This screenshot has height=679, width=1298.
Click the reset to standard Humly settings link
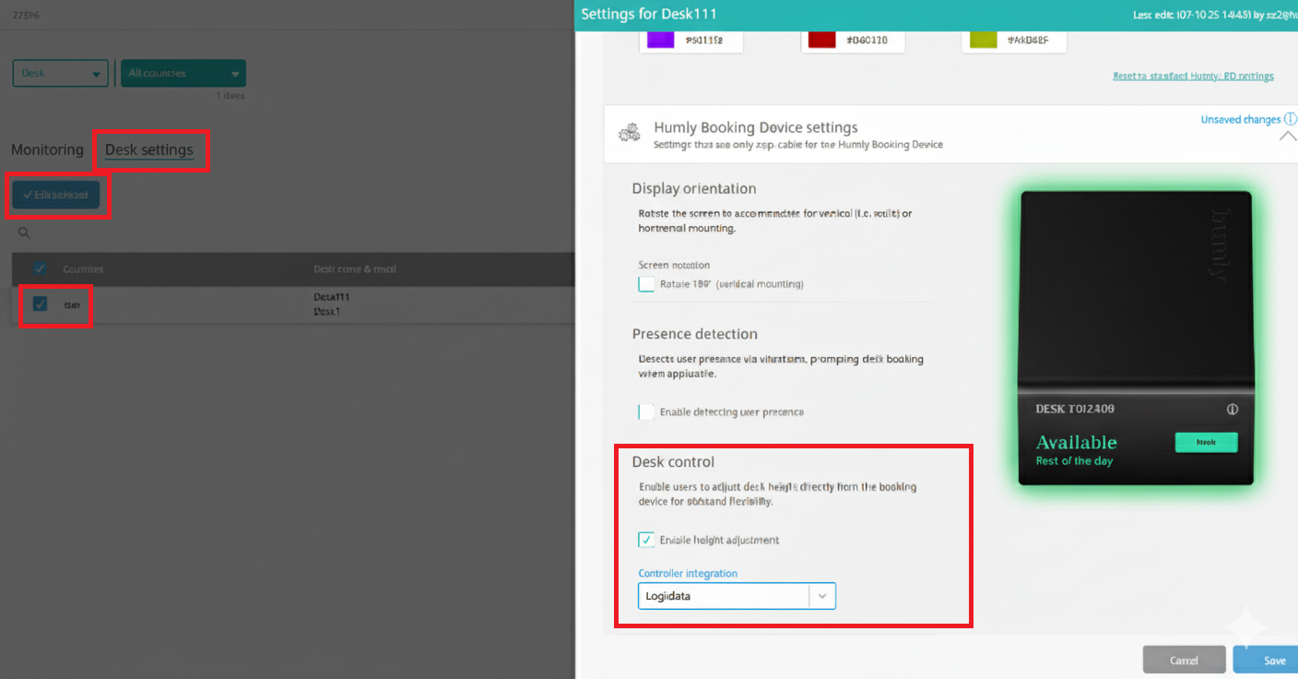1193,77
